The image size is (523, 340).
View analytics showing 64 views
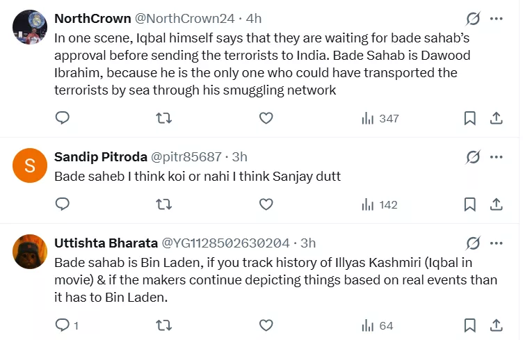click(377, 325)
